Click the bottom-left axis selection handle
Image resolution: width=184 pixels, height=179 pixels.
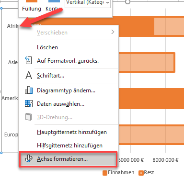1,153
